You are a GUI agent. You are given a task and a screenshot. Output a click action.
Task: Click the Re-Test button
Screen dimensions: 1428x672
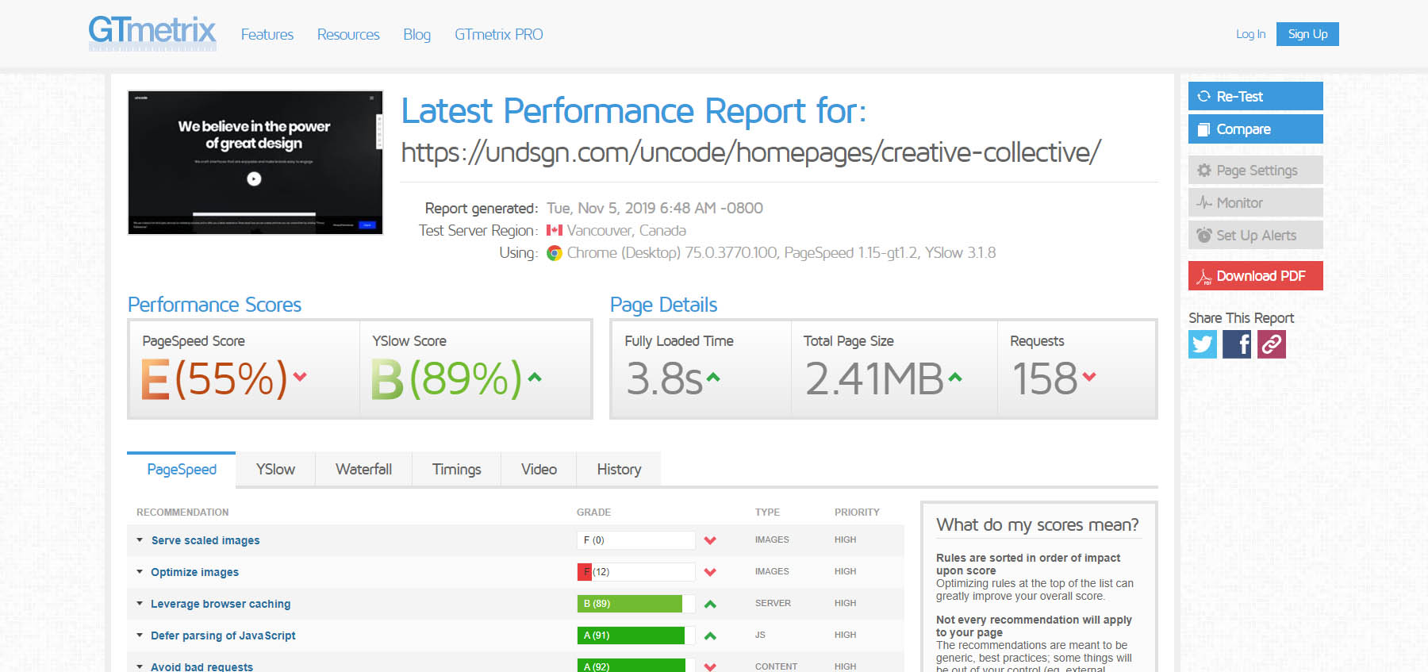point(1255,96)
